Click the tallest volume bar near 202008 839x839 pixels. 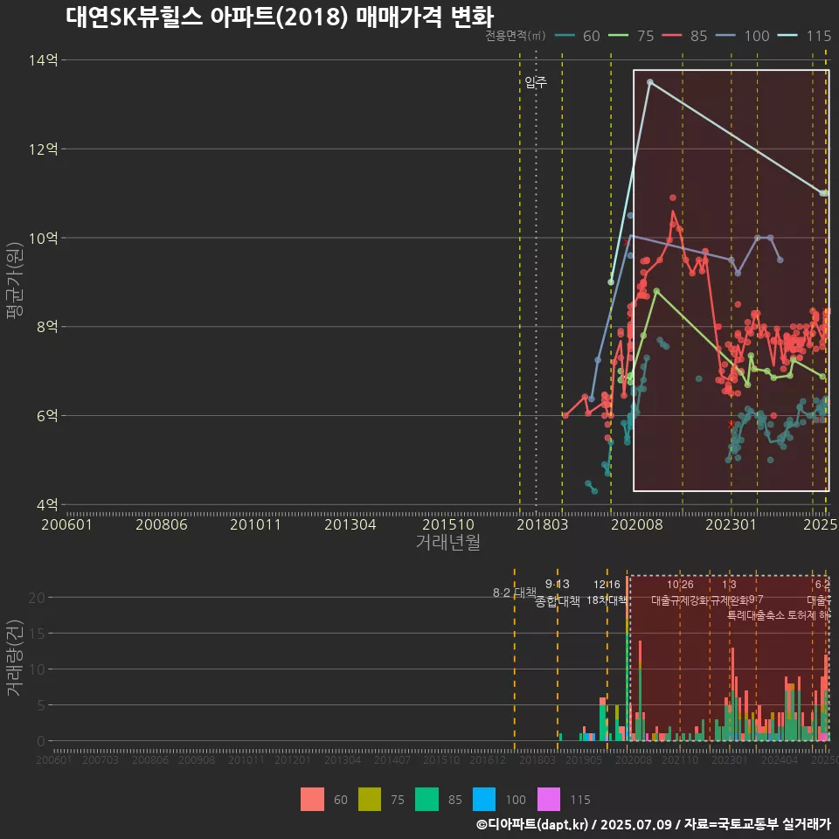coord(628,658)
